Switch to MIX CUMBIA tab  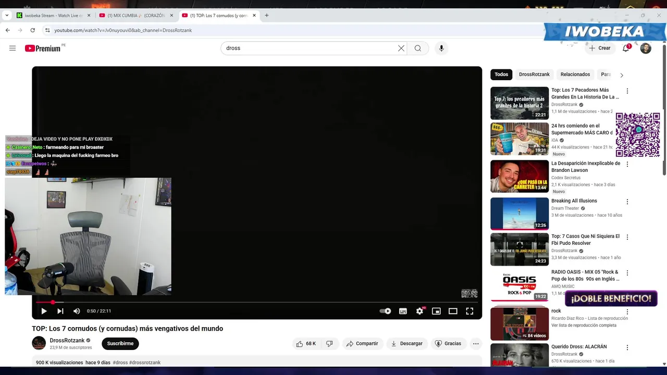pos(135,16)
